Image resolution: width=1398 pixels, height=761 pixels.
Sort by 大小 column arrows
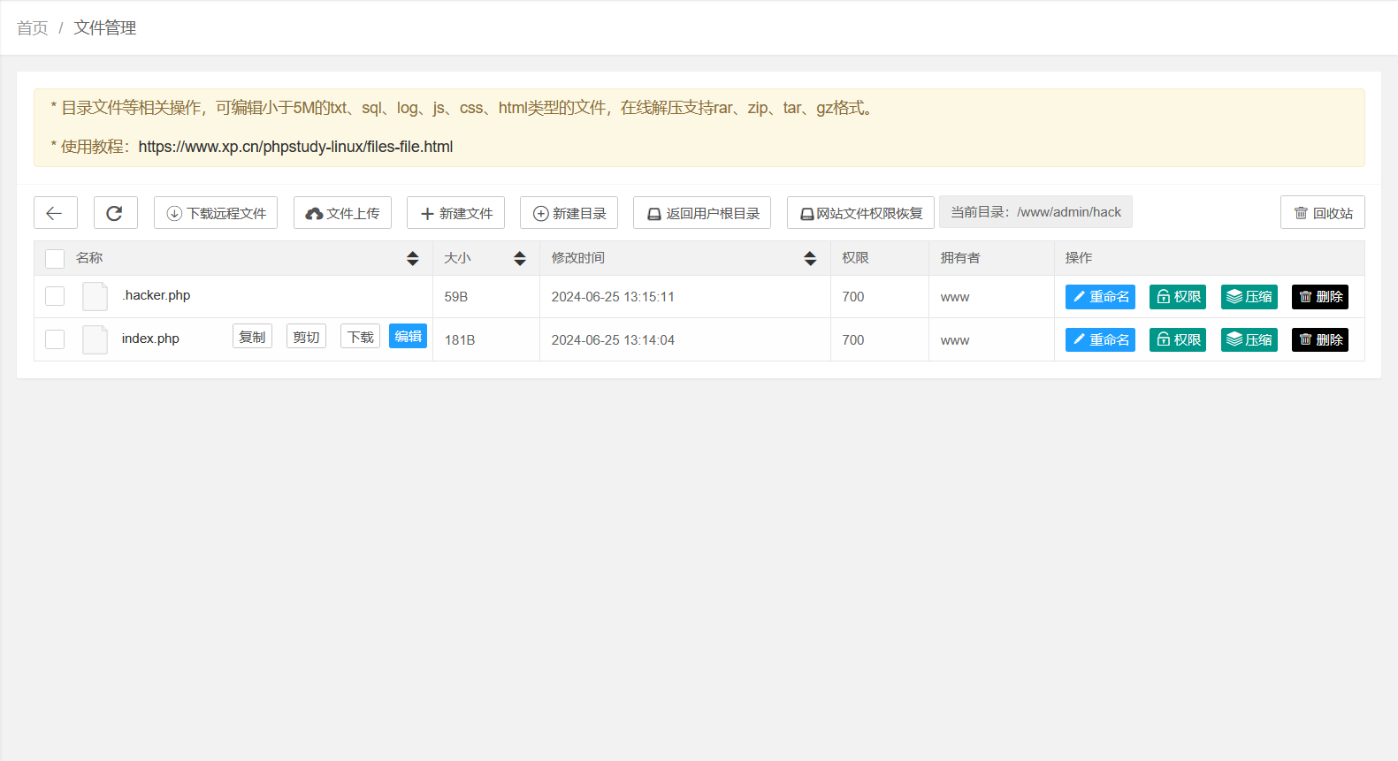(520, 258)
